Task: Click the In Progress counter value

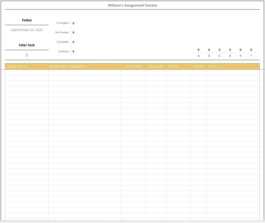Action: 73,23
